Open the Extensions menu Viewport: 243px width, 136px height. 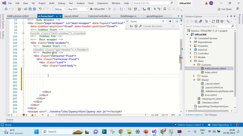click(103, 3)
